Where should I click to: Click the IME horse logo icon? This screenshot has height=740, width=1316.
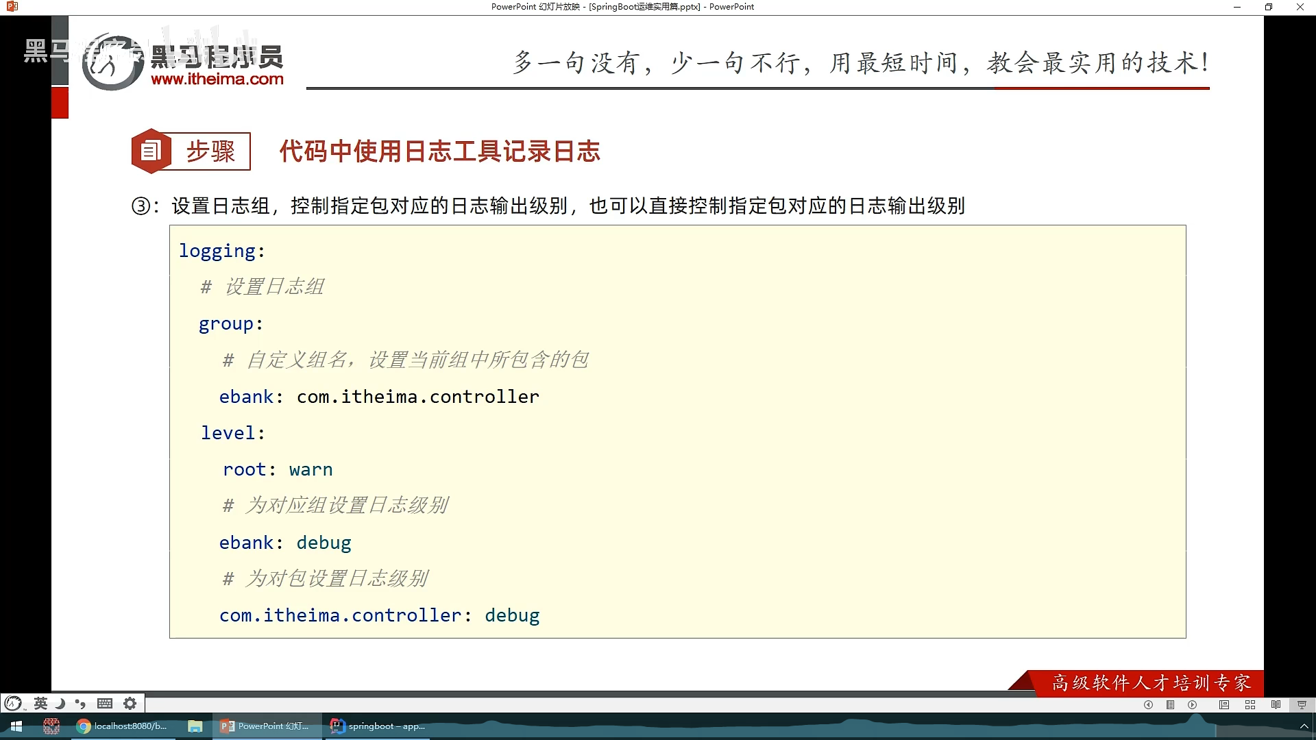(x=14, y=703)
